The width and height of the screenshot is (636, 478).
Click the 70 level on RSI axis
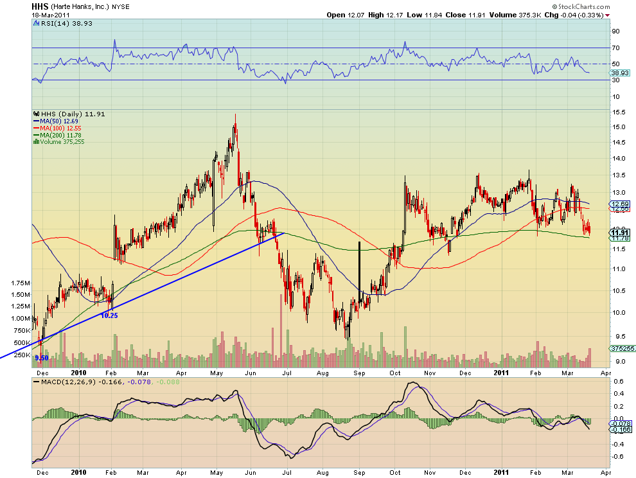pos(615,48)
